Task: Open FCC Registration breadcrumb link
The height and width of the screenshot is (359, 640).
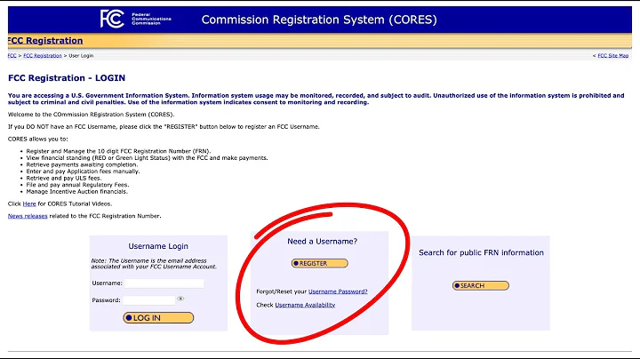Action: click(x=43, y=55)
